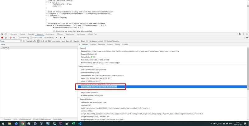249x126 pixels.
Task: Close the request details pane
Action: coord(80,44)
